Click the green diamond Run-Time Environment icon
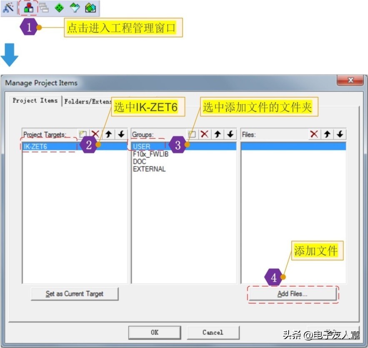Screen dimensions: 368x348 pos(59,8)
